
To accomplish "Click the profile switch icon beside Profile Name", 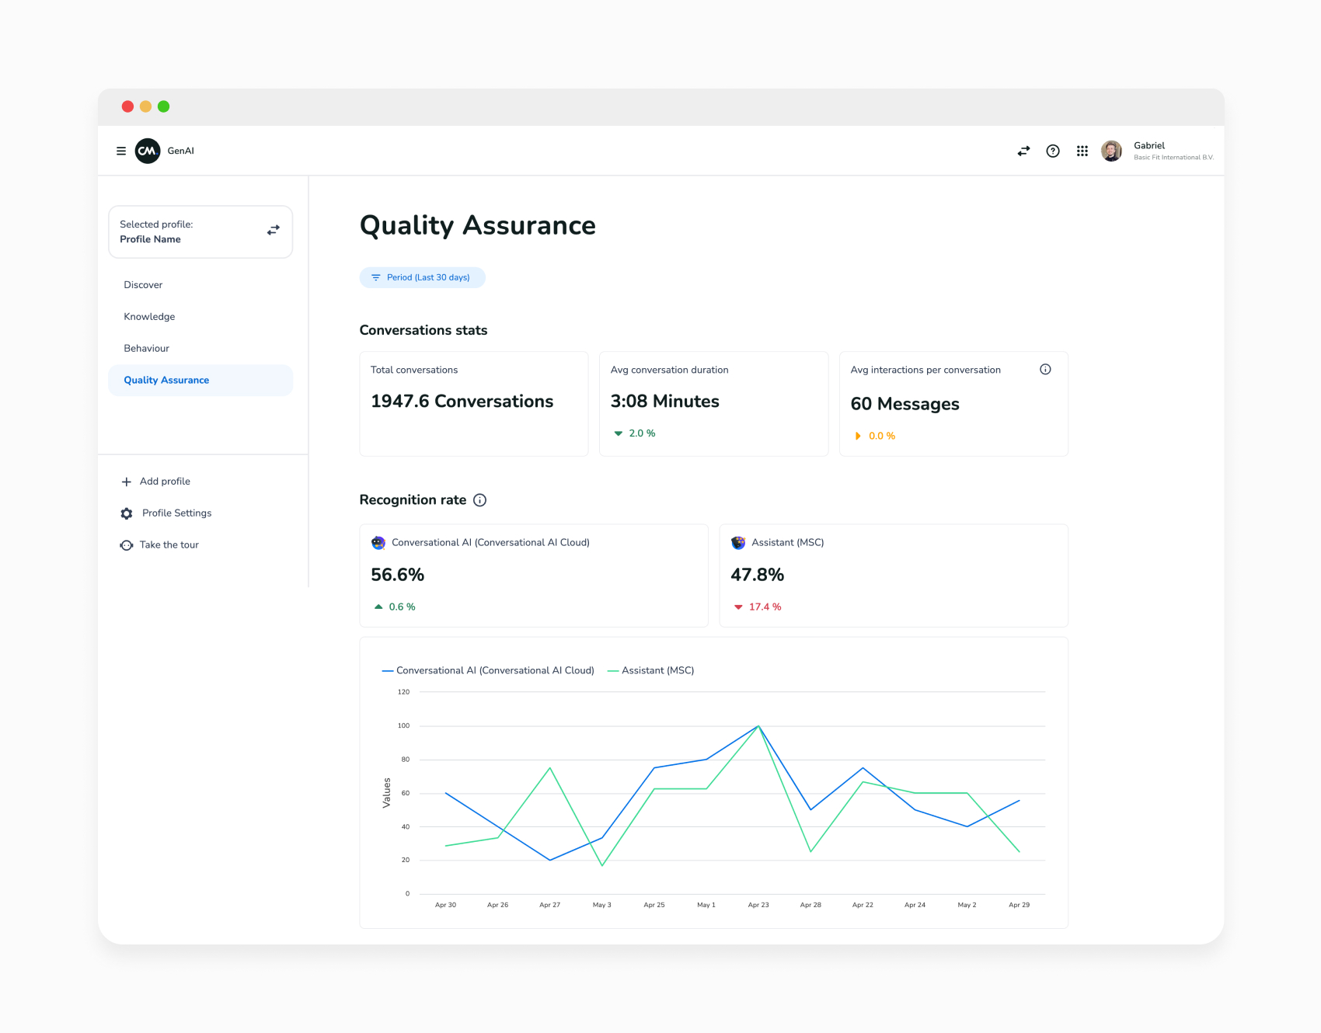I will pos(273,230).
